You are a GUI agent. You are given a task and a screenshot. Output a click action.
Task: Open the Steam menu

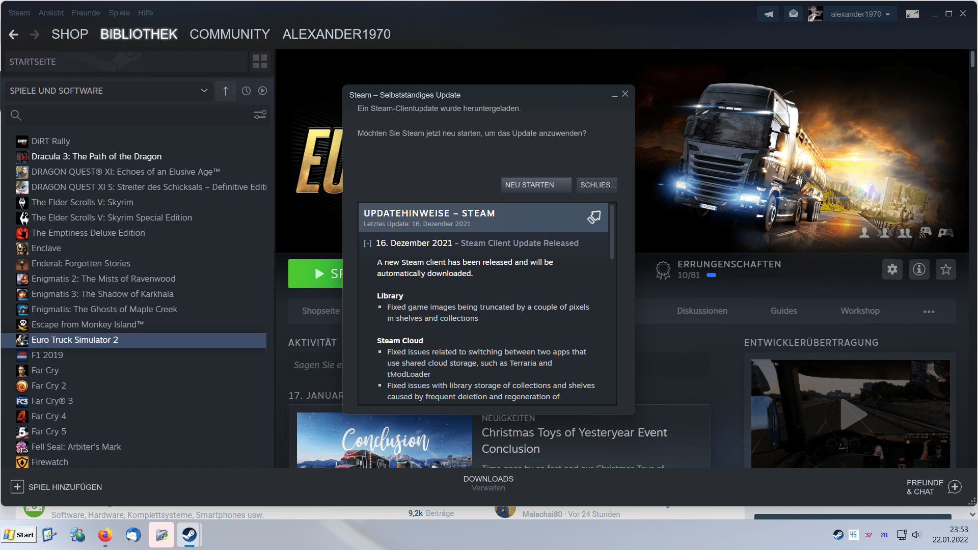(19, 13)
